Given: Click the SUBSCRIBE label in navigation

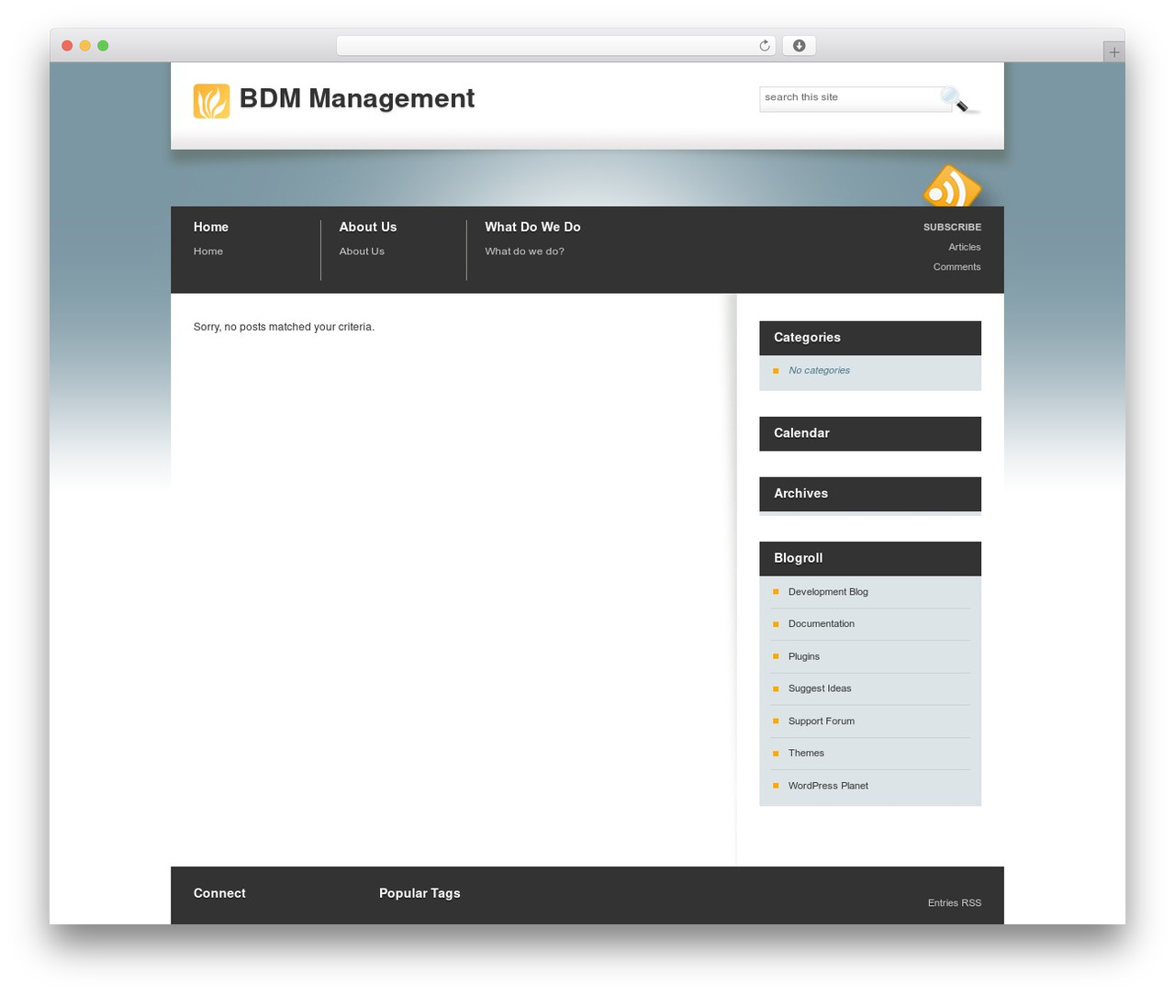Looking at the screenshot, I should click(x=952, y=227).
